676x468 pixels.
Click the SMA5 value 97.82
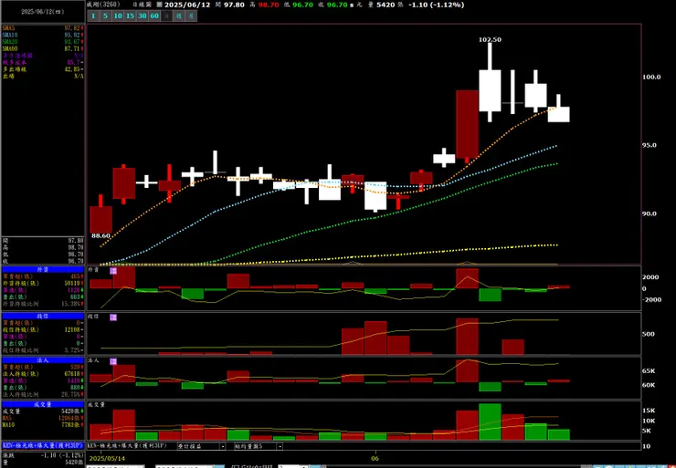(73, 28)
